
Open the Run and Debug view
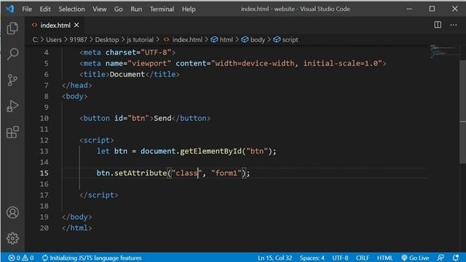point(12,106)
